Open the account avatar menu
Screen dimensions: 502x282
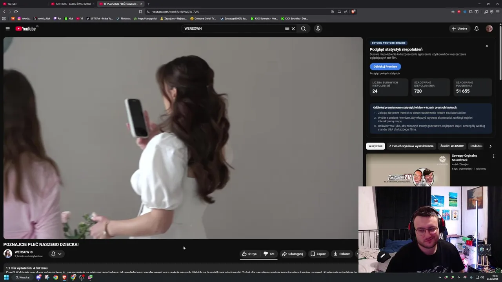coord(489,29)
